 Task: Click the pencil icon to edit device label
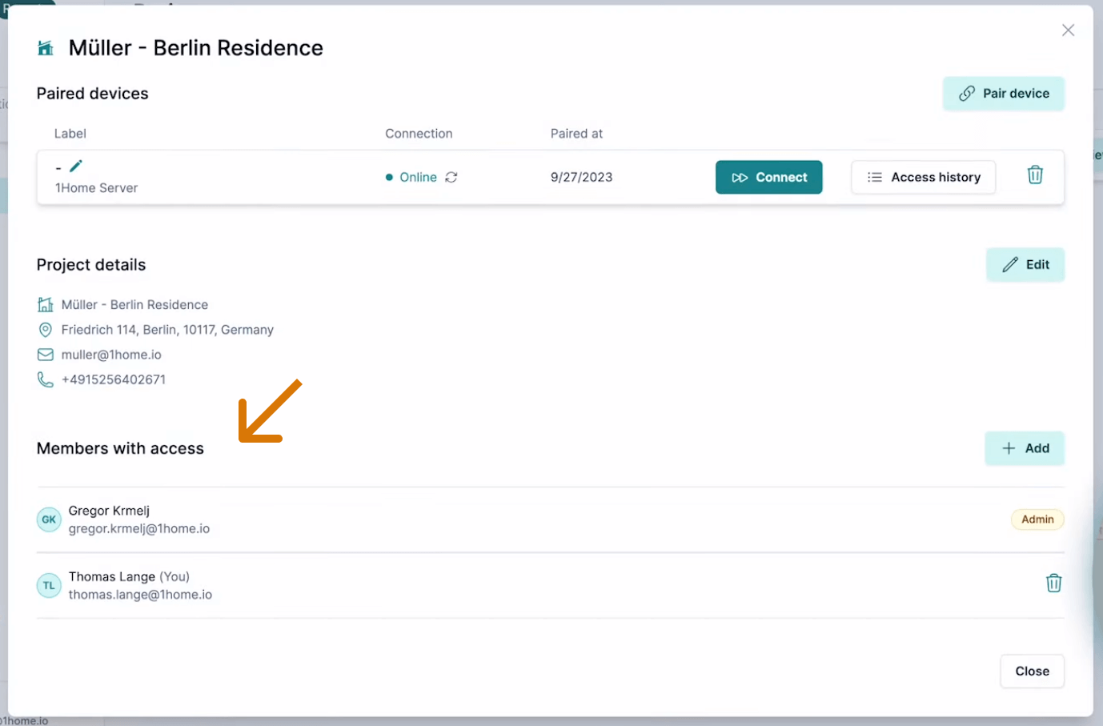pyautogui.click(x=76, y=166)
